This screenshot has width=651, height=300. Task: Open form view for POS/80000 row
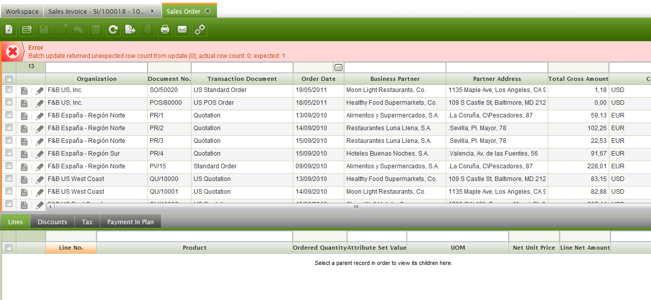24,103
